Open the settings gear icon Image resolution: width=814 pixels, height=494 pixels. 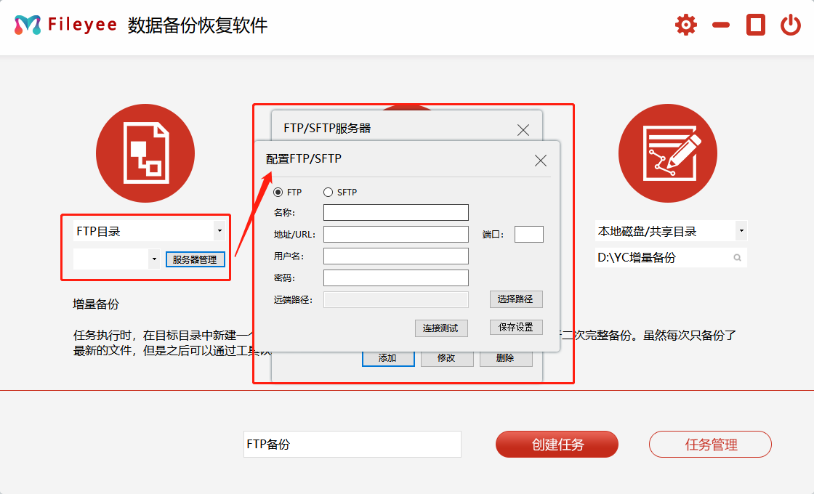pyautogui.click(x=685, y=24)
